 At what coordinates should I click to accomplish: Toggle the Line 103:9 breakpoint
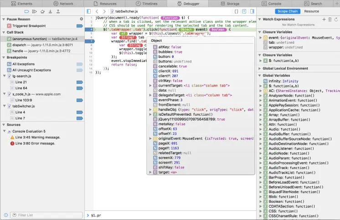point(80,100)
